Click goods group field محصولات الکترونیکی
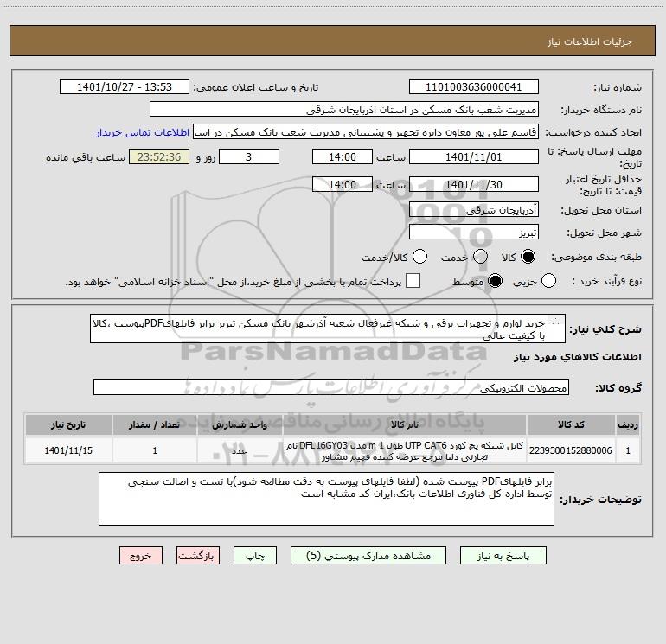Image resolution: width=666 pixels, height=644 pixels. [x=331, y=387]
